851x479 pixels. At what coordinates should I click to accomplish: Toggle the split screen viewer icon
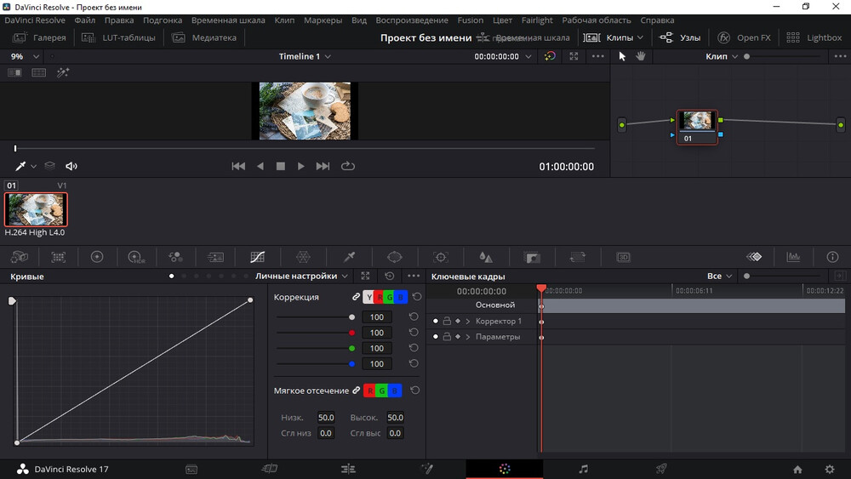click(x=14, y=72)
